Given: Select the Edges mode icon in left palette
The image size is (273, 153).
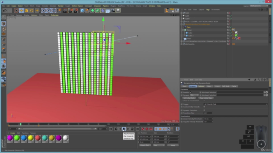Looking at the screenshot, I should (4, 44).
